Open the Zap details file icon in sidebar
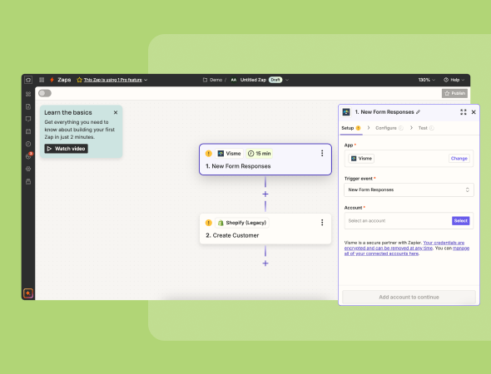491x374 pixels. 28,106
